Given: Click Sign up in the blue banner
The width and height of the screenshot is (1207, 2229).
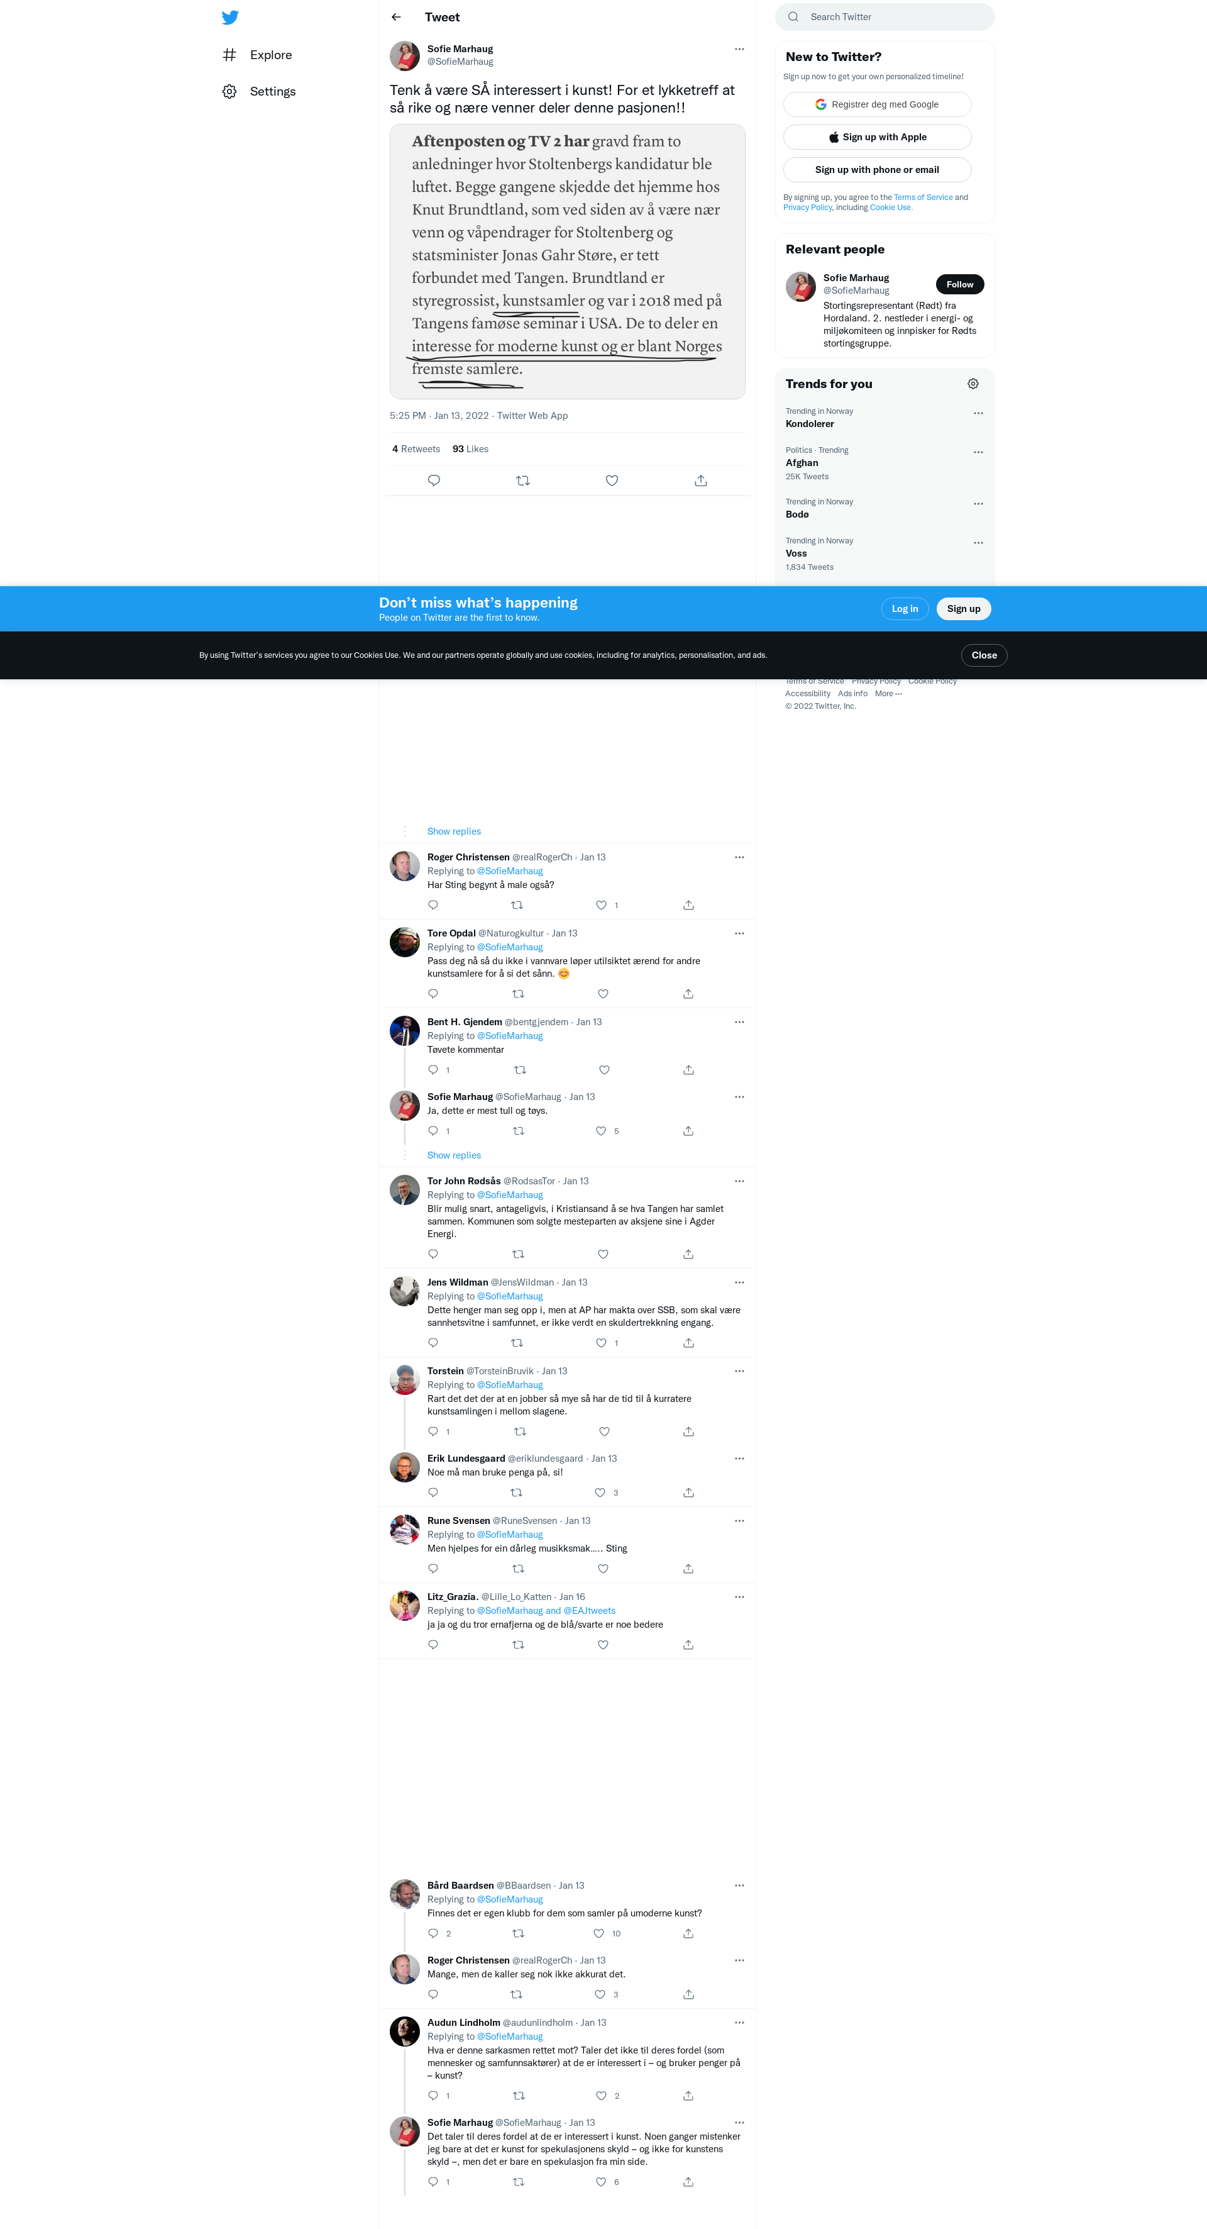Looking at the screenshot, I should coord(963,609).
